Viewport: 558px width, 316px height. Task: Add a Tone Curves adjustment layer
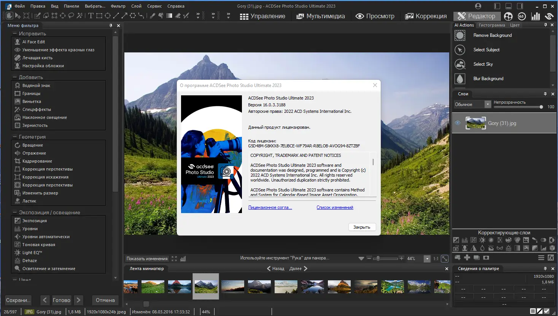(473, 240)
